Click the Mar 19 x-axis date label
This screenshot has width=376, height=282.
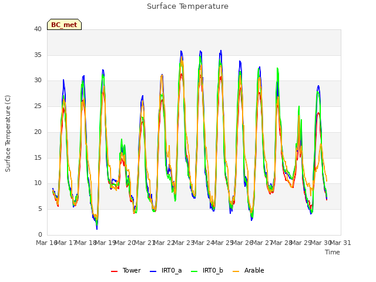[105, 243]
